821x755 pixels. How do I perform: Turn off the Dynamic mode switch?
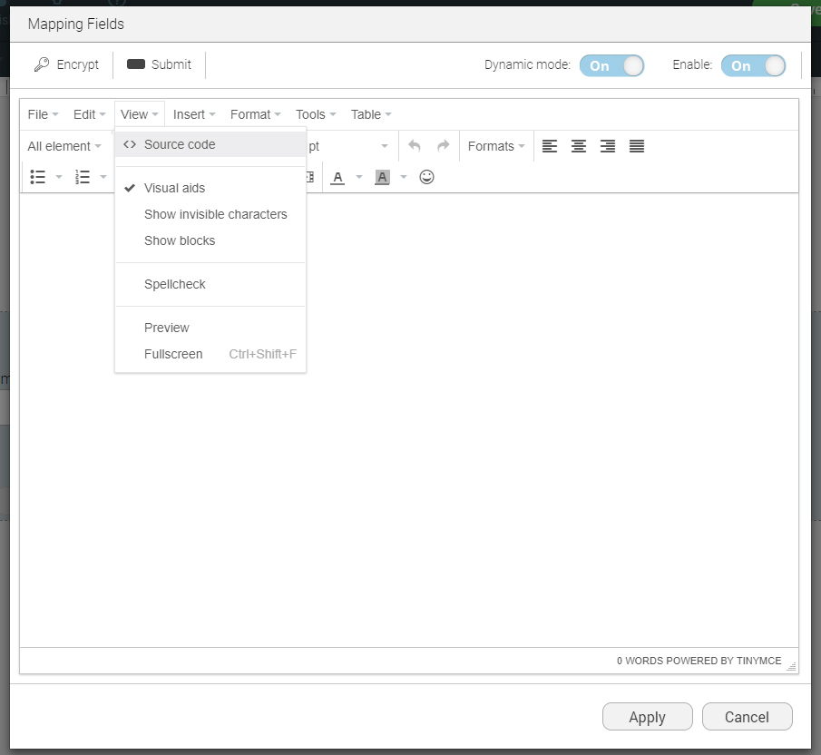pyautogui.click(x=612, y=64)
